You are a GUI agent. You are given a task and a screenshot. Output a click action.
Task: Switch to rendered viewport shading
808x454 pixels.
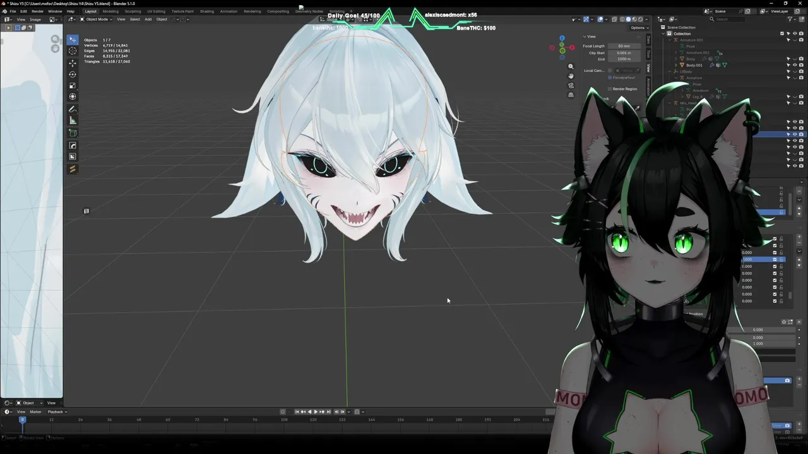639,19
